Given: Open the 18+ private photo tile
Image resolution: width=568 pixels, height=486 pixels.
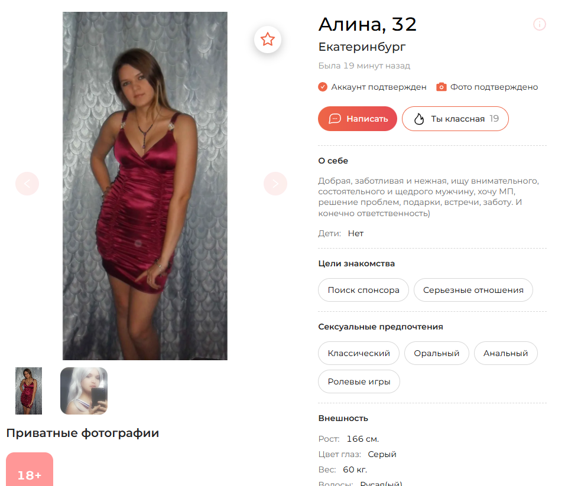Looking at the screenshot, I should (x=30, y=469).
